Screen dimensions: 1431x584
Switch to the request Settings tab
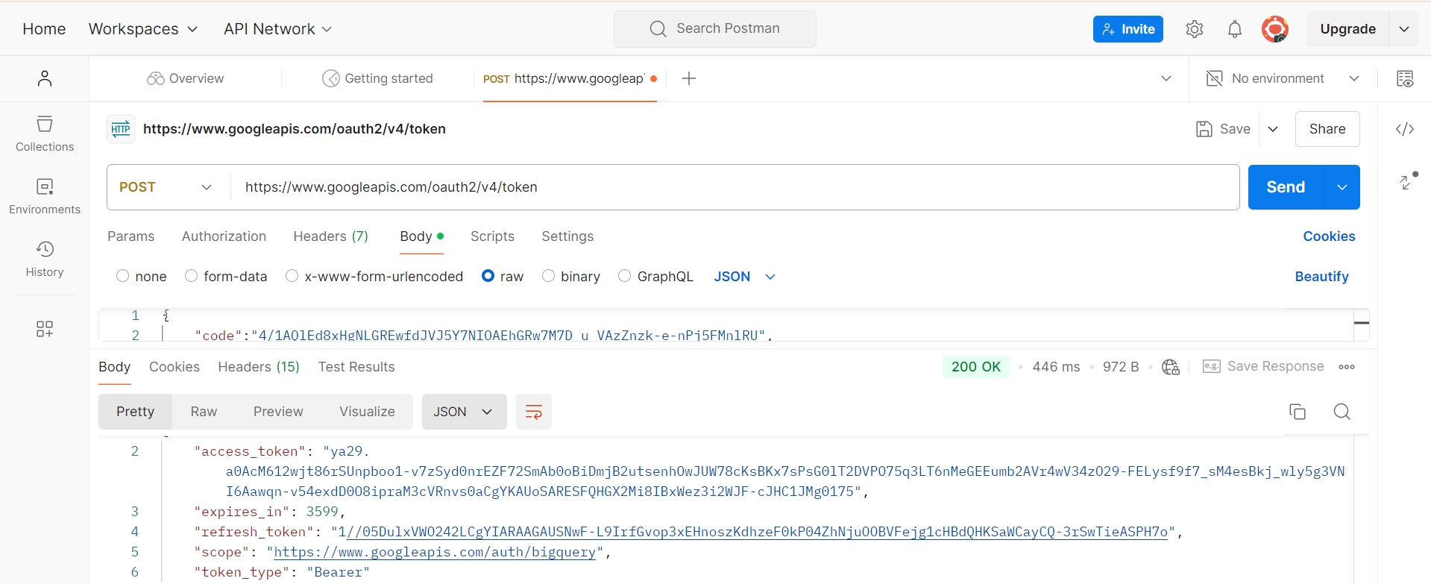567,236
